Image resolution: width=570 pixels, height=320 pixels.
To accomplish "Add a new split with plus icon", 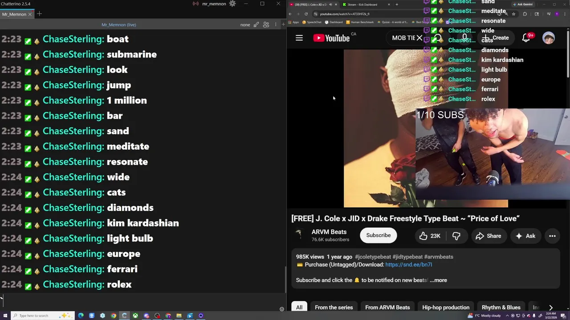I will pos(283,25).
